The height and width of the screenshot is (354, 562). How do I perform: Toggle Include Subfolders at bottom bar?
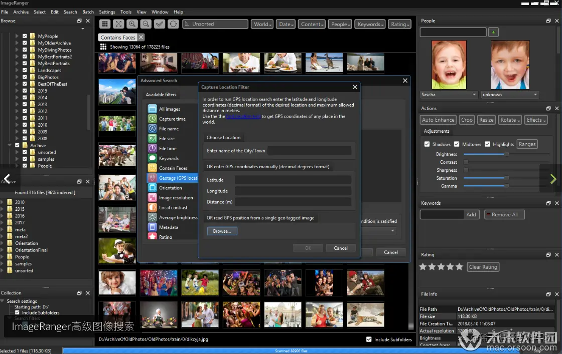(x=369, y=339)
